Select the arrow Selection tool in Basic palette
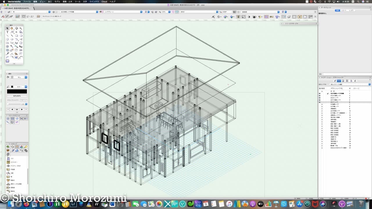The width and height of the screenshot is (372, 209). click(x=8, y=28)
